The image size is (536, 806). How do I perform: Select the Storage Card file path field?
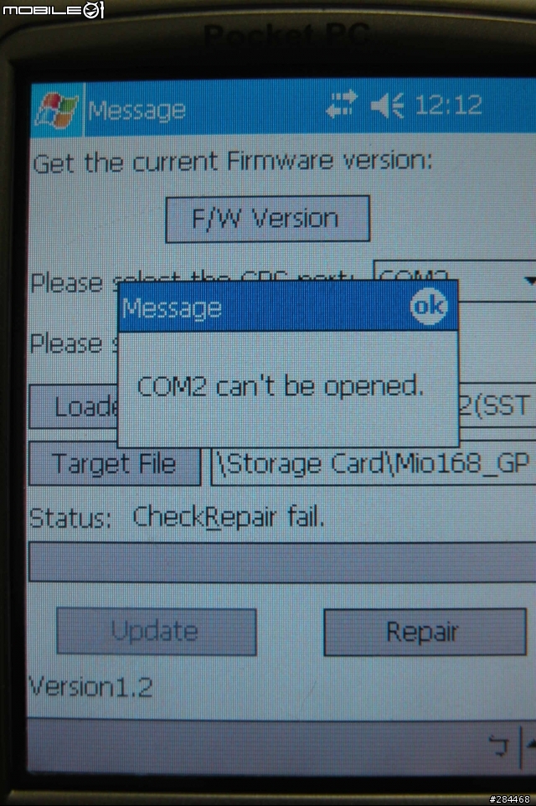(x=373, y=465)
